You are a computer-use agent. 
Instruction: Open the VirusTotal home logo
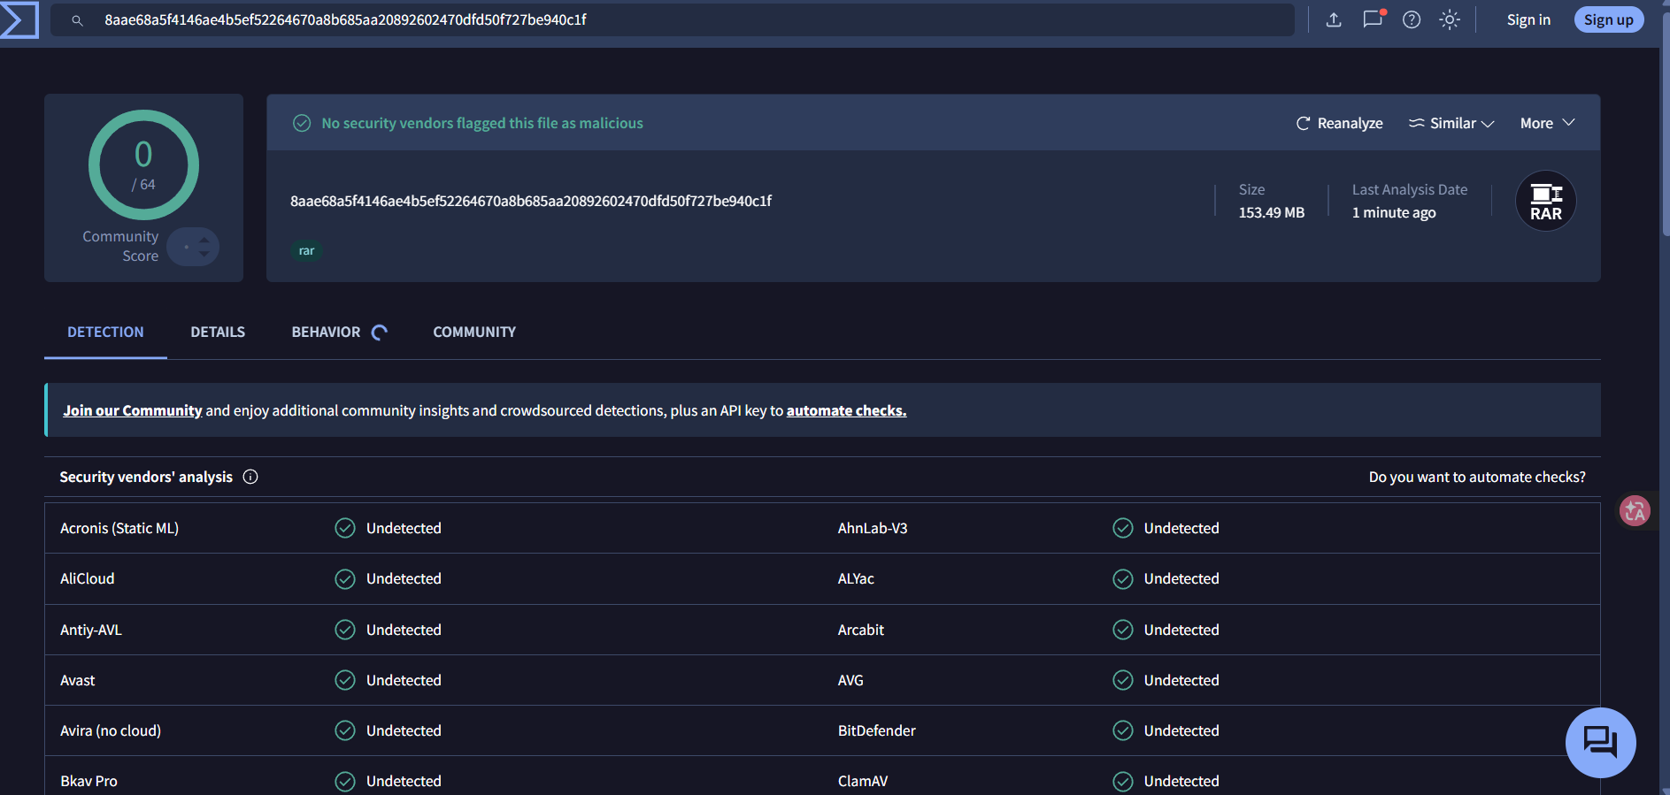click(x=19, y=20)
